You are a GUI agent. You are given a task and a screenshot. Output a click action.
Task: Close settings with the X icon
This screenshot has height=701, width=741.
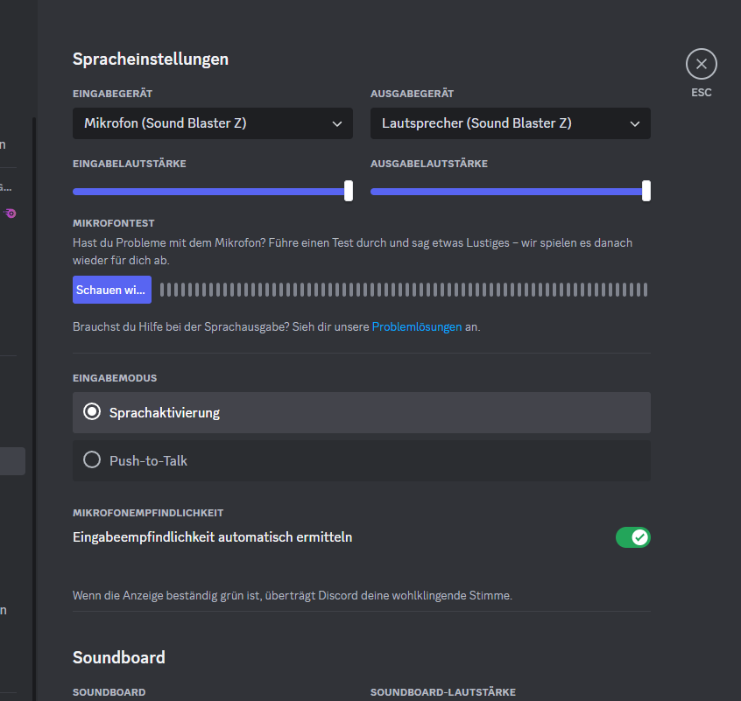click(701, 64)
